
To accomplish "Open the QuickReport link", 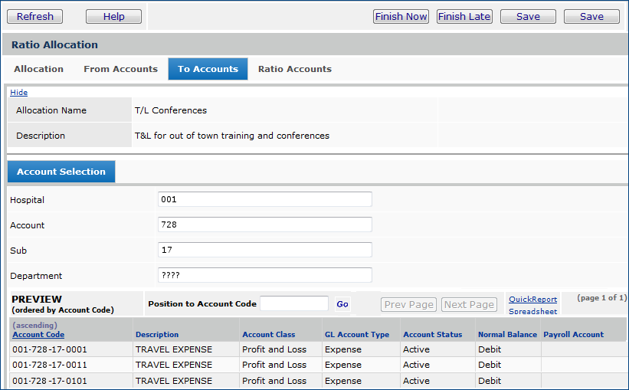I will pos(532,300).
